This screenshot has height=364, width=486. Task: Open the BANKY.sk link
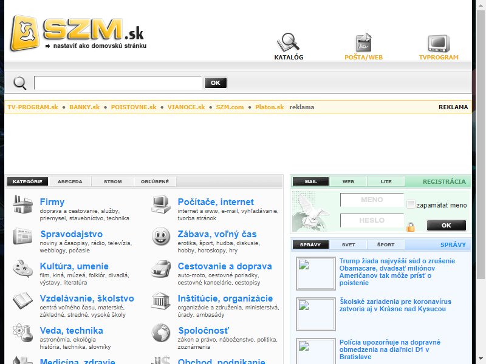pos(84,107)
